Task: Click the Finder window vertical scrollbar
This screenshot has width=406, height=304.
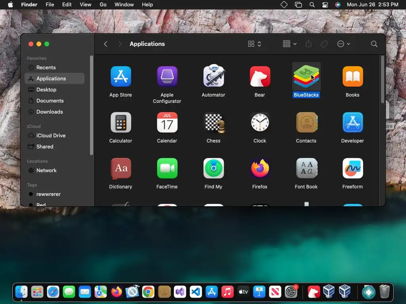Action: pyautogui.click(x=383, y=80)
